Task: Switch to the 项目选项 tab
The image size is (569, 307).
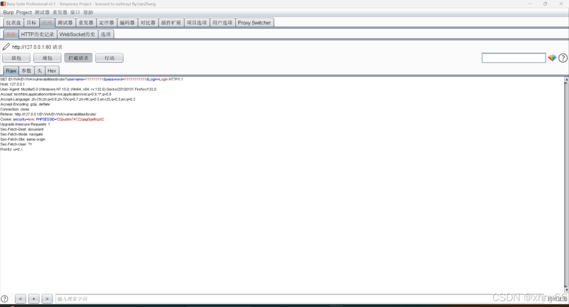Action: [x=197, y=23]
